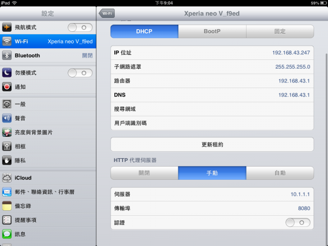Select the Static (固定) tab

[280, 31]
